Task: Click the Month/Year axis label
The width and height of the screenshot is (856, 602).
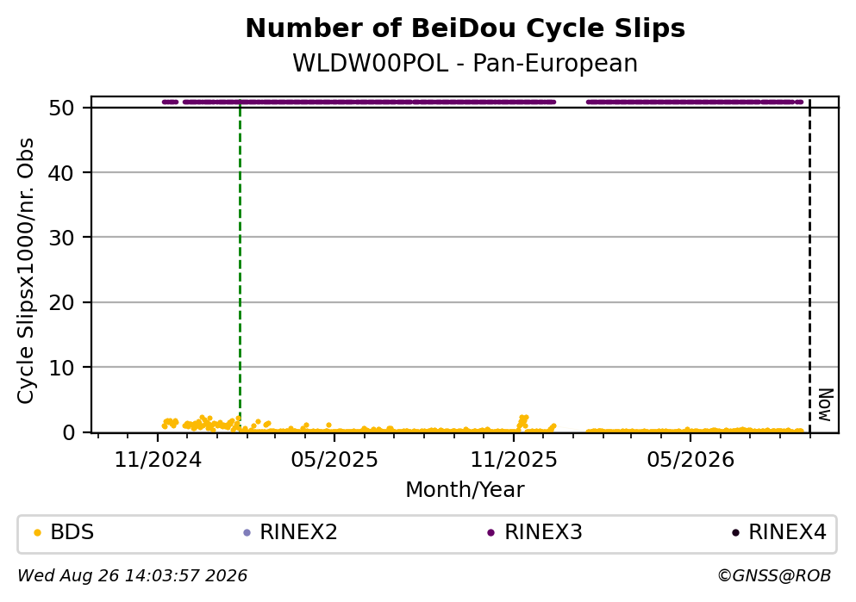Action: coord(465,490)
